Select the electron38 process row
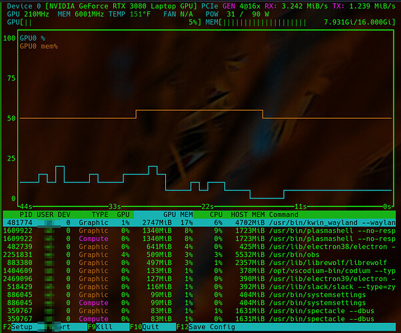 coord(200,246)
